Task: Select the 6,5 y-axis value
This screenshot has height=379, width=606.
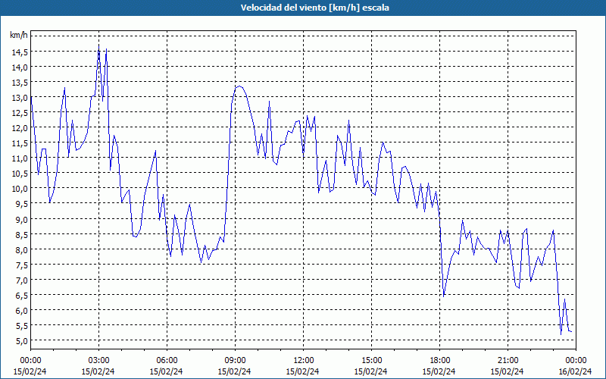Action: (21, 295)
